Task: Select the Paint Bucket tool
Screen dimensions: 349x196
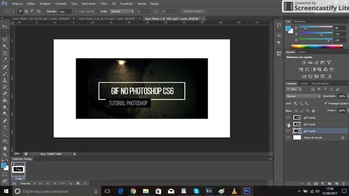Action: click(5, 100)
